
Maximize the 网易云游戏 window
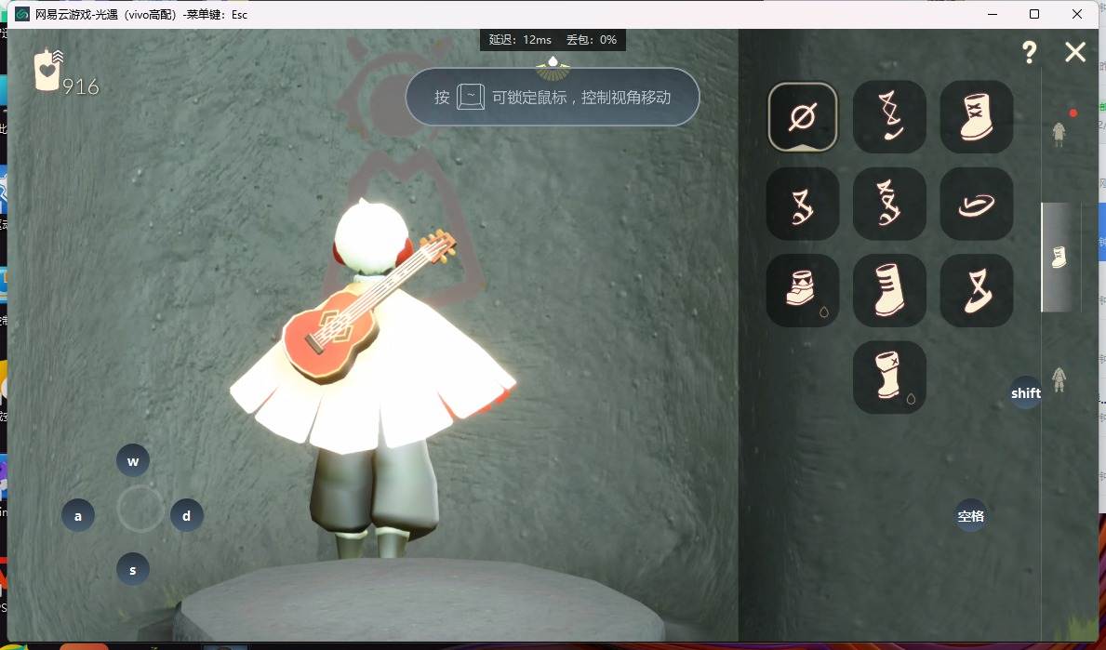1034,14
